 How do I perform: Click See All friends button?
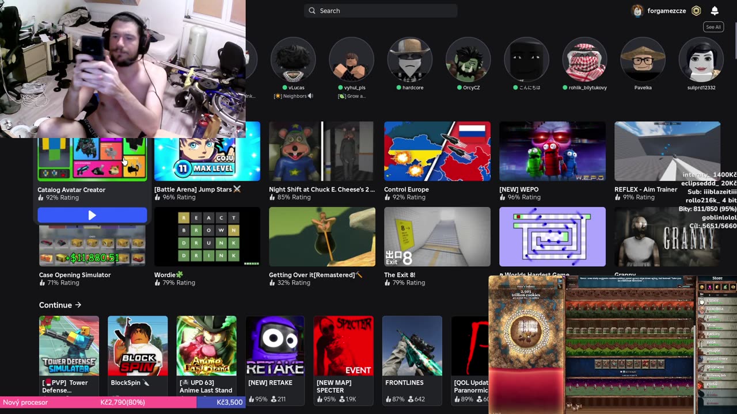[713, 27]
